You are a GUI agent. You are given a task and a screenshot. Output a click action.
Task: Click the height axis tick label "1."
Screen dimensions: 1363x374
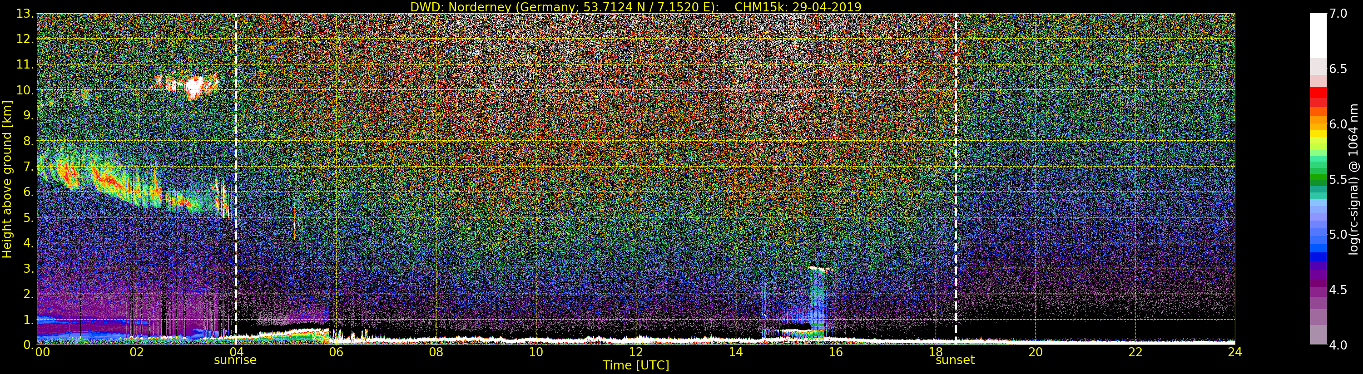click(x=29, y=320)
